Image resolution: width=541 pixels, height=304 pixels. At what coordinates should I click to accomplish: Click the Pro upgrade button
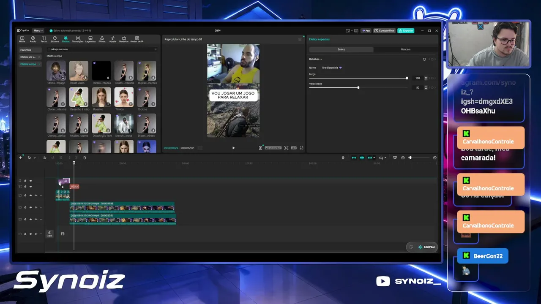pyautogui.click(x=366, y=30)
